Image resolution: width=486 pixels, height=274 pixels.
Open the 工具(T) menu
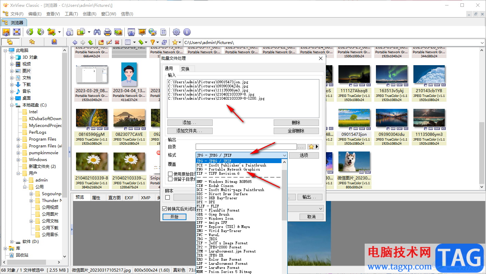71,14
